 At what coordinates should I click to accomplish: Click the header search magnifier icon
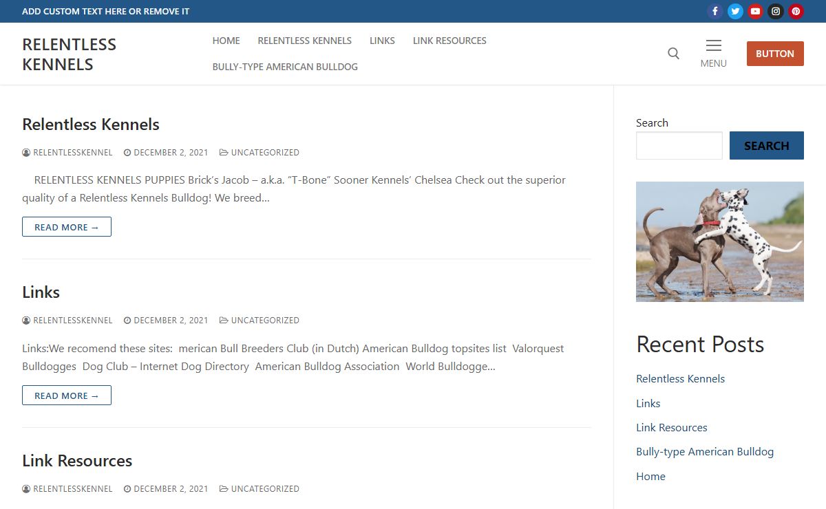coord(673,54)
